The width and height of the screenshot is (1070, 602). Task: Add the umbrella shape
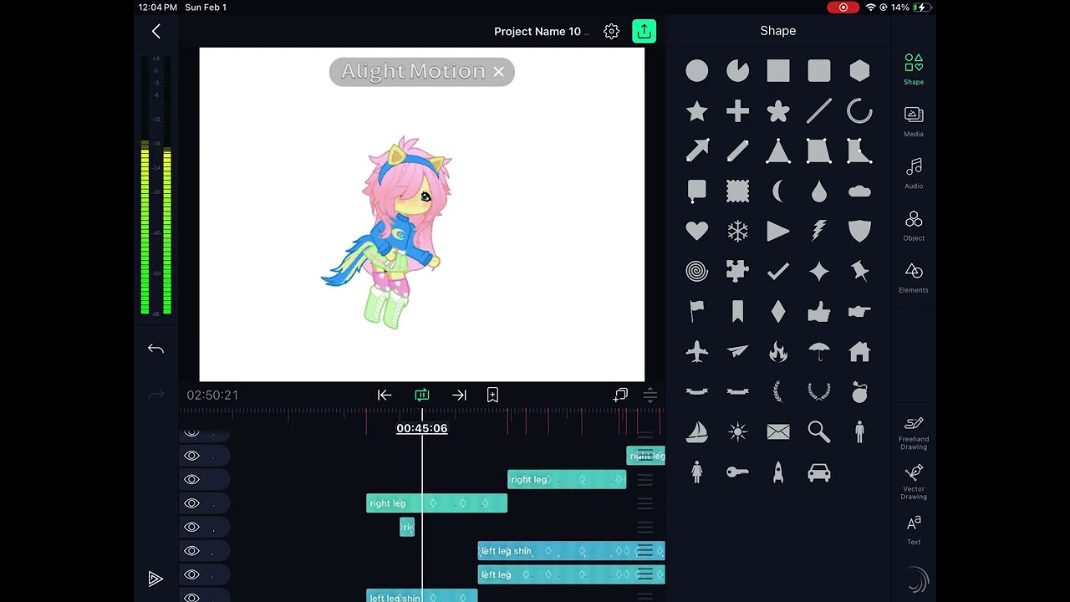tap(819, 352)
